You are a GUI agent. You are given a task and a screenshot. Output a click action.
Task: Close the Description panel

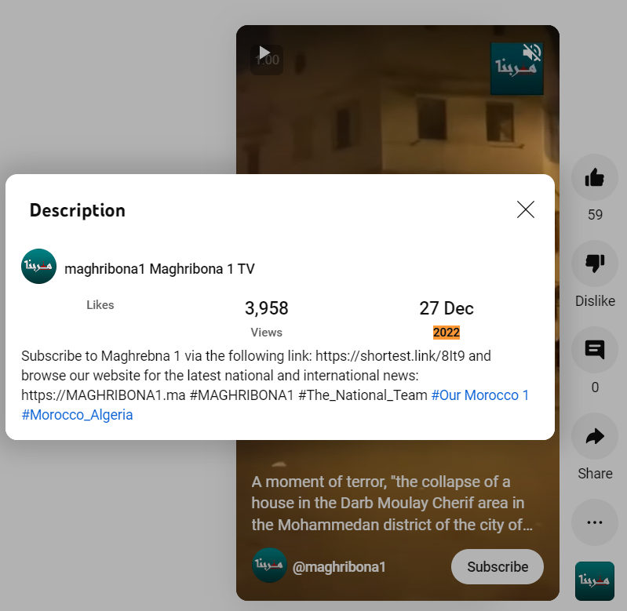pos(526,209)
